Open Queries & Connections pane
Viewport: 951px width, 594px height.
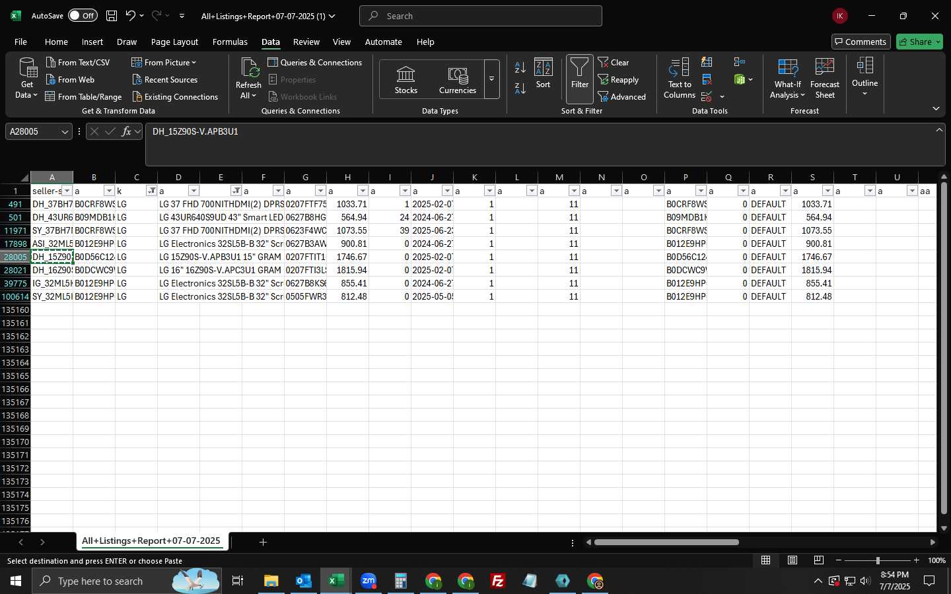coord(314,62)
